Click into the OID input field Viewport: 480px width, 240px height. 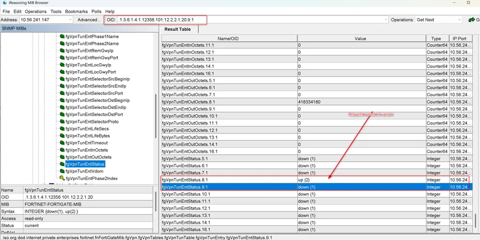(x=251, y=20)
